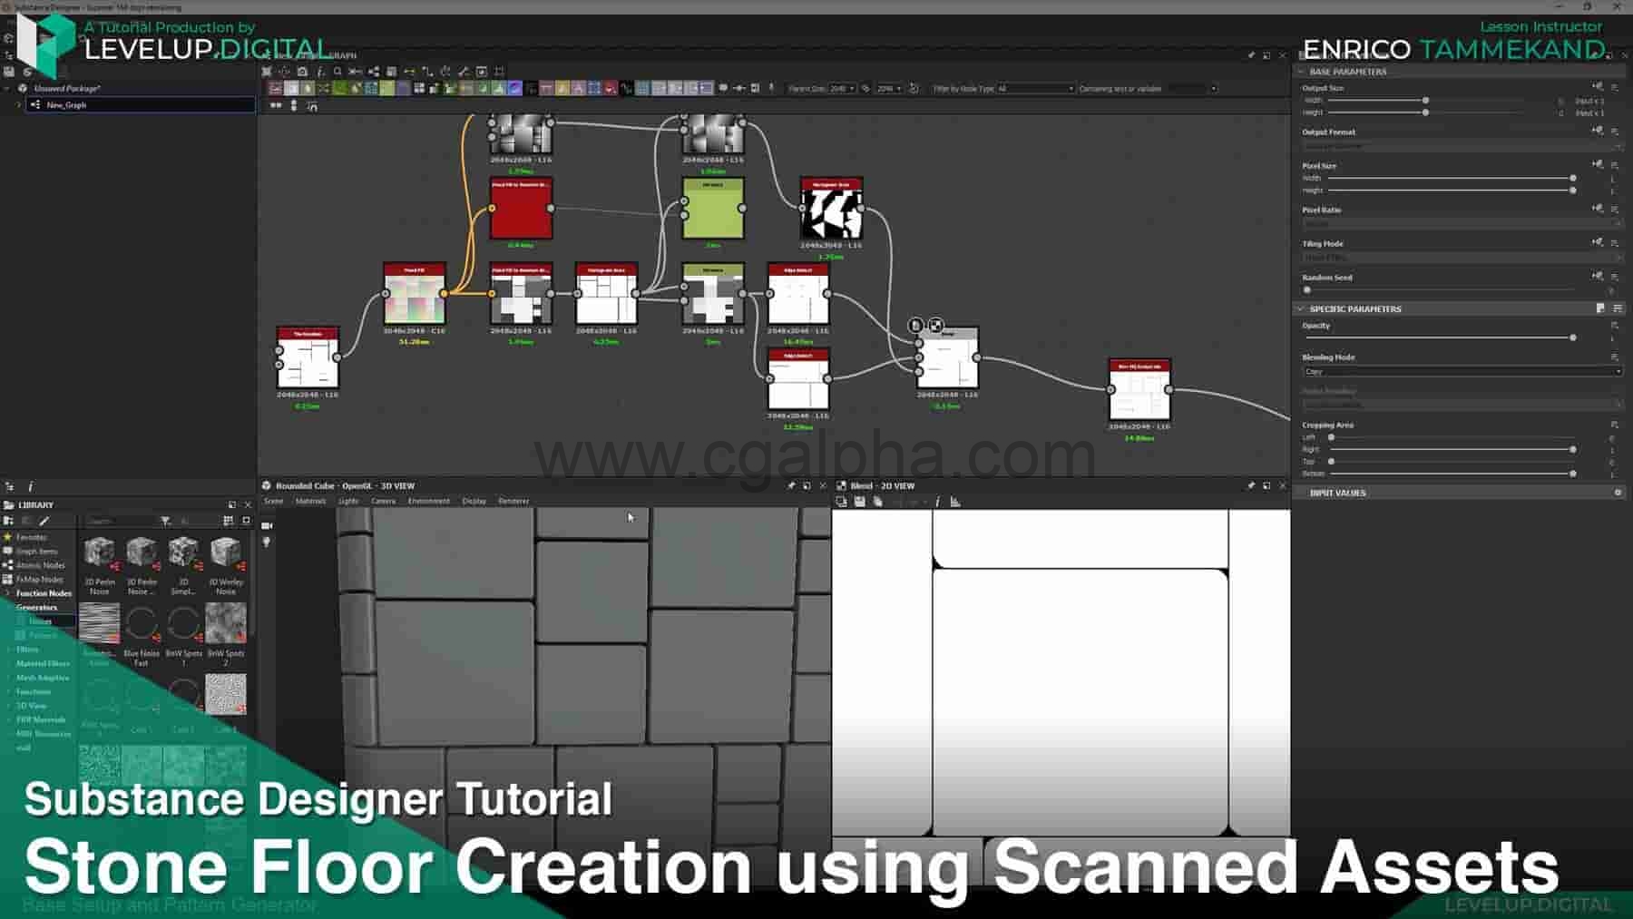
Task: Expand the New_Graph tree item
Action: point(19,104)
